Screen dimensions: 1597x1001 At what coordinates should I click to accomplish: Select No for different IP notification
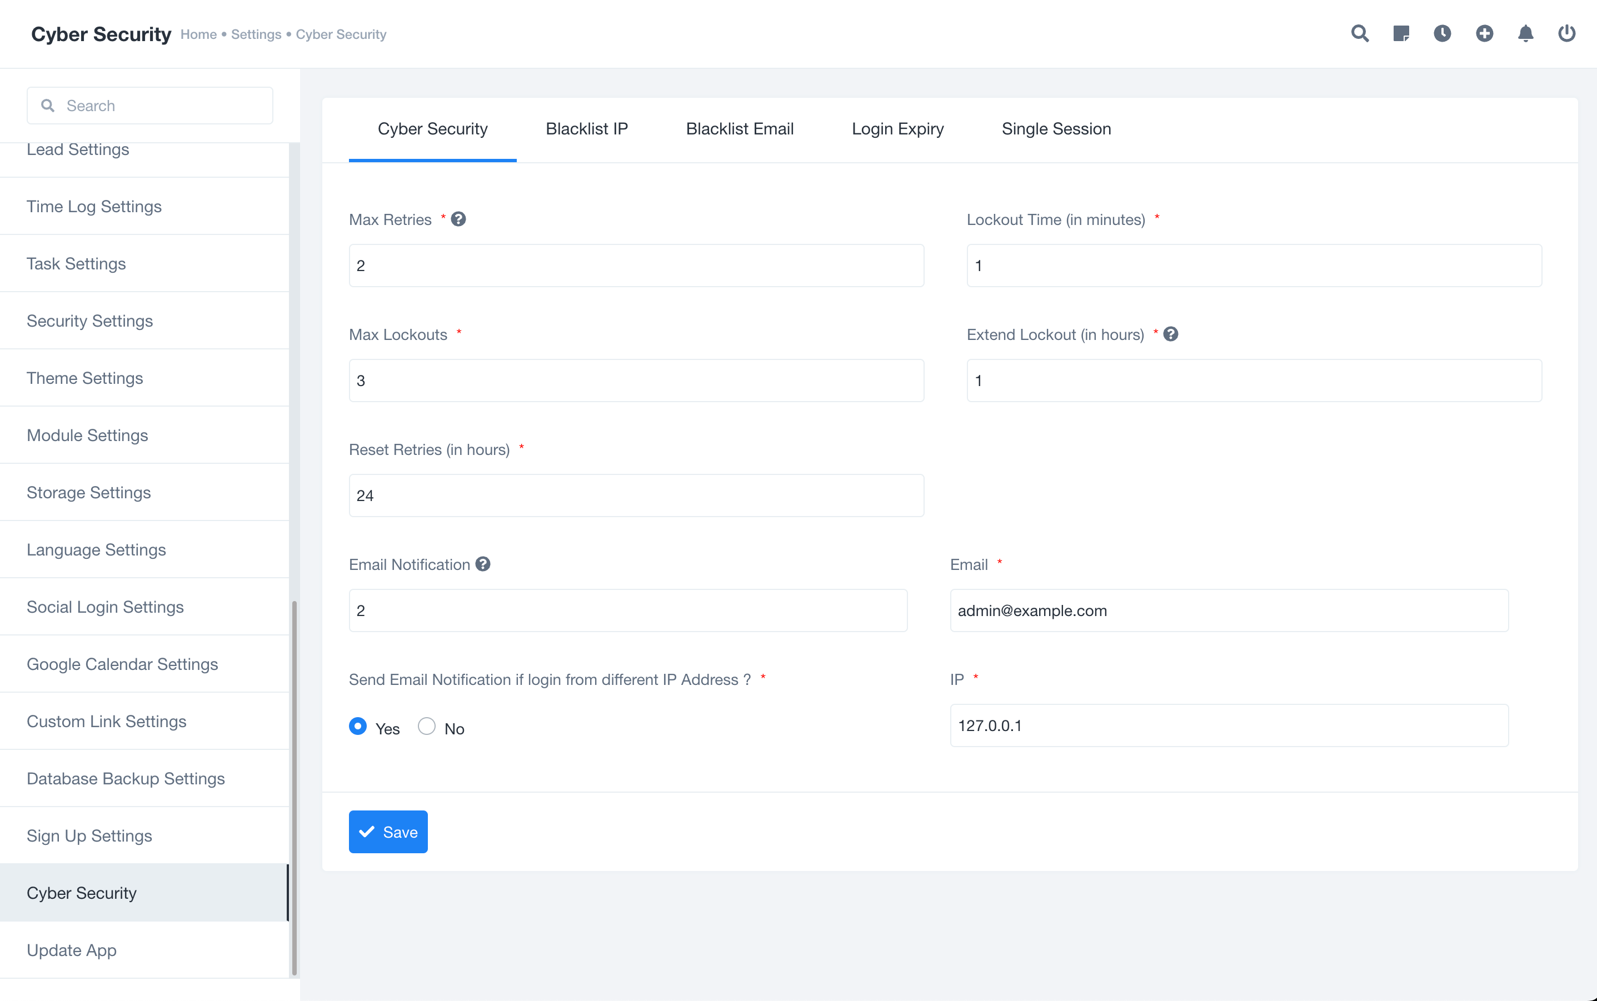(426, 726)
